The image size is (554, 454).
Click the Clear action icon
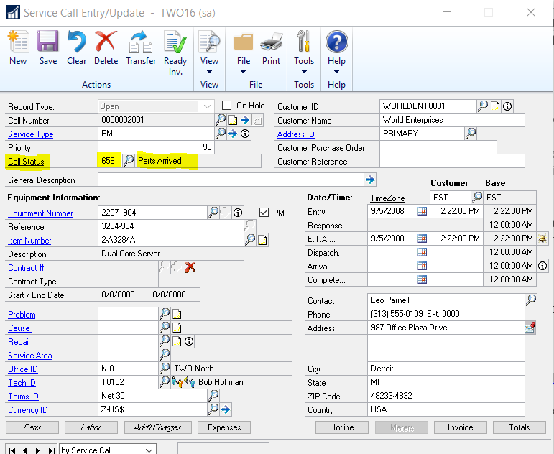76,47
